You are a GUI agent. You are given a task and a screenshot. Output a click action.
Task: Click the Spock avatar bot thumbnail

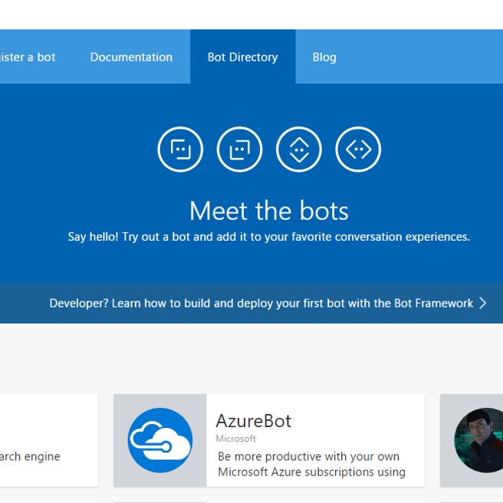(x=478, y=440)
